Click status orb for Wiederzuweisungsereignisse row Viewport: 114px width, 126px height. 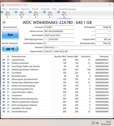point(4,99)
